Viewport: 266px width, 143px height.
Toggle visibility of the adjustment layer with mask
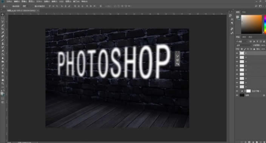click(x=237, y=91)
